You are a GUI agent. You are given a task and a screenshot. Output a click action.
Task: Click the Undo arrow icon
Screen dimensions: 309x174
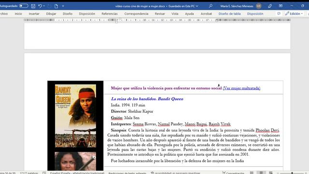[x=40, y=6]
